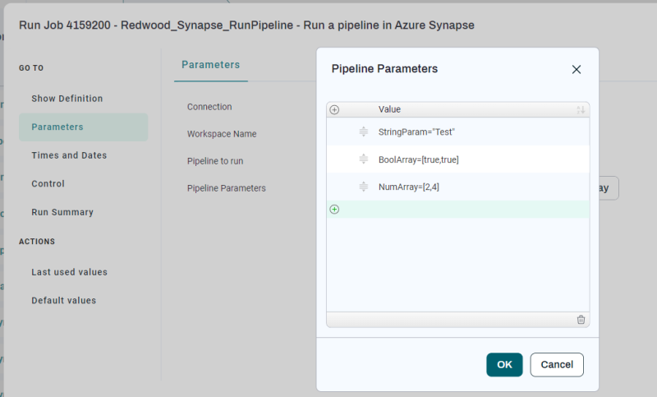
Task: Click the Pipeline to run label
Action: 215,161
